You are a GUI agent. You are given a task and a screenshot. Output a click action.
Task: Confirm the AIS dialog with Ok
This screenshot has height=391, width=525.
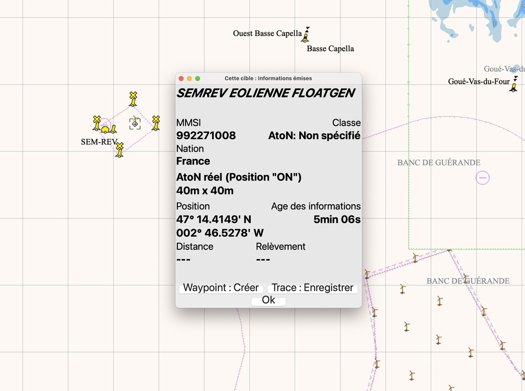[x=269, y=300]
